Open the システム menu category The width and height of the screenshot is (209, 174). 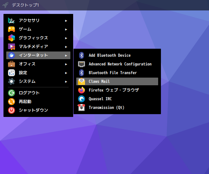point(38,81)
